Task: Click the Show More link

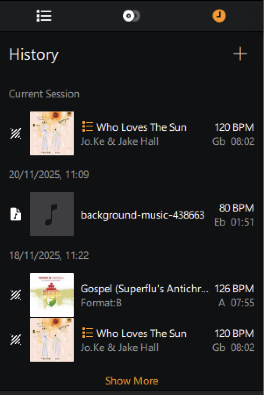Action: point(132,381)
